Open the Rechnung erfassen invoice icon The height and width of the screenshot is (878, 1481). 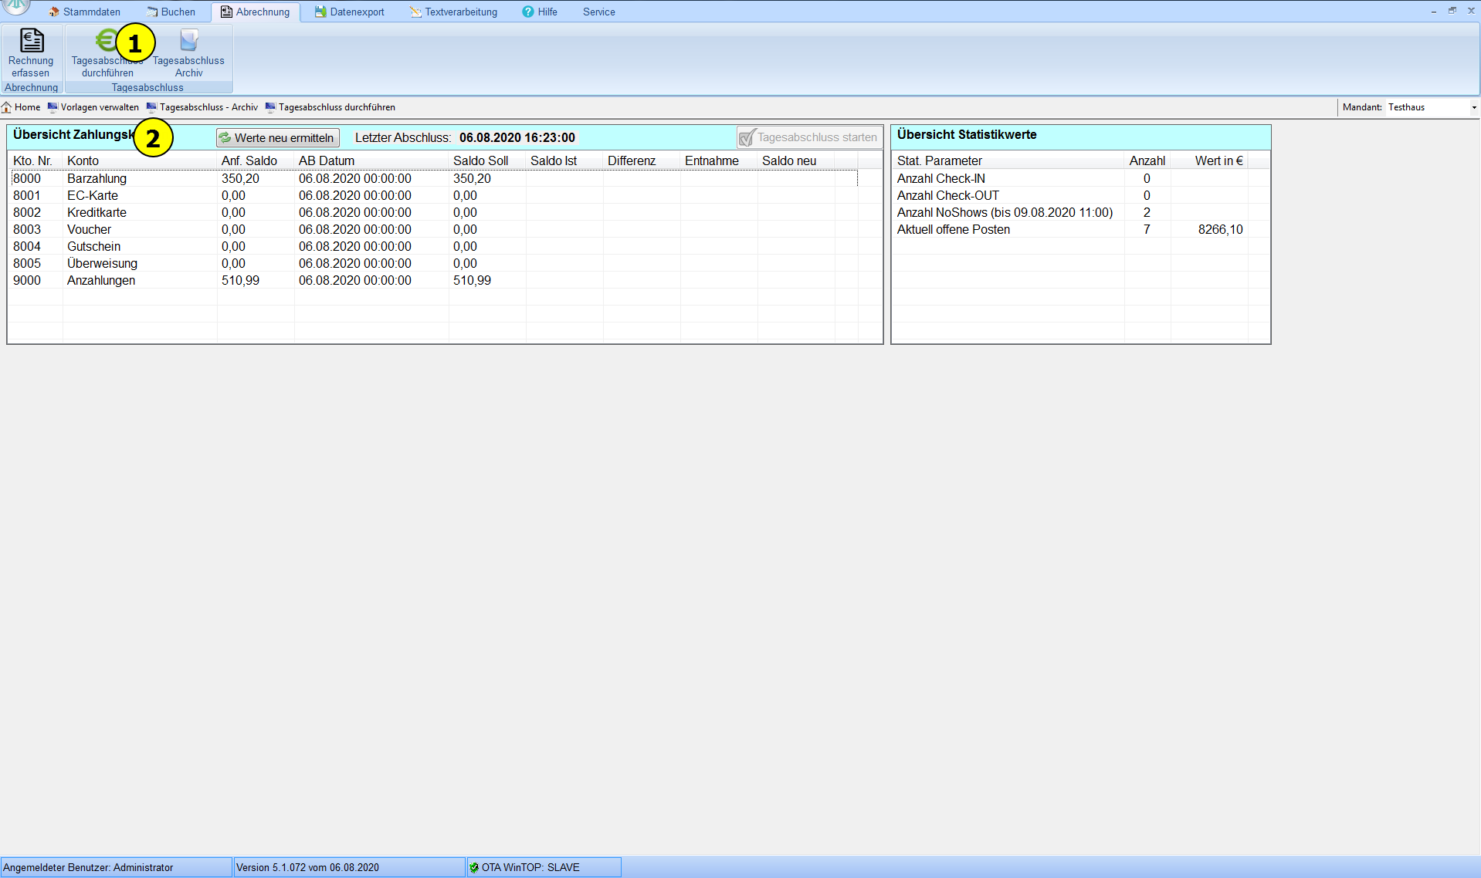[x=31, y=42]
